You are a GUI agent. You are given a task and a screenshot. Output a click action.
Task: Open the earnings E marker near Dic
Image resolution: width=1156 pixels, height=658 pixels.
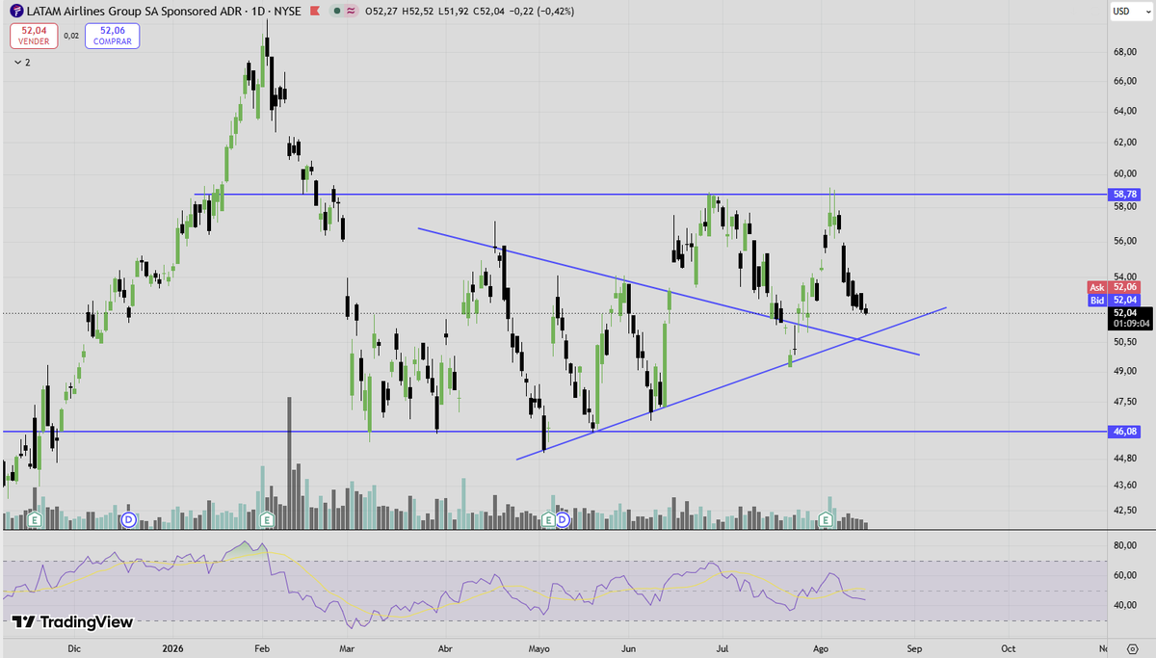[36, 519]
